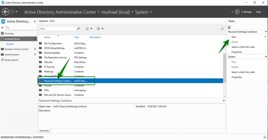Sort by Name column header

click(x=47, y=37)
